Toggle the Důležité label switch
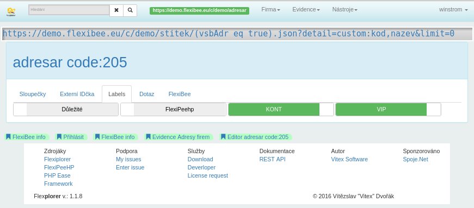474x208 pixels. 66,109
